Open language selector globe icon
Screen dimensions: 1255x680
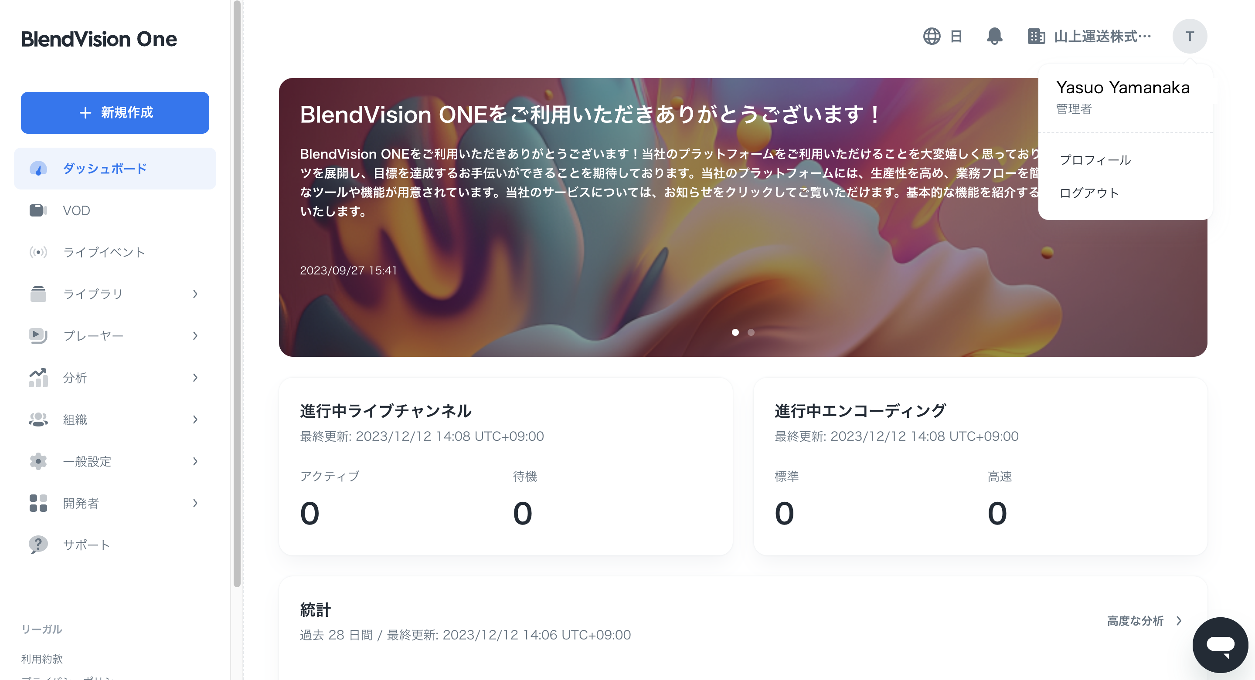[x=932, y=37]
